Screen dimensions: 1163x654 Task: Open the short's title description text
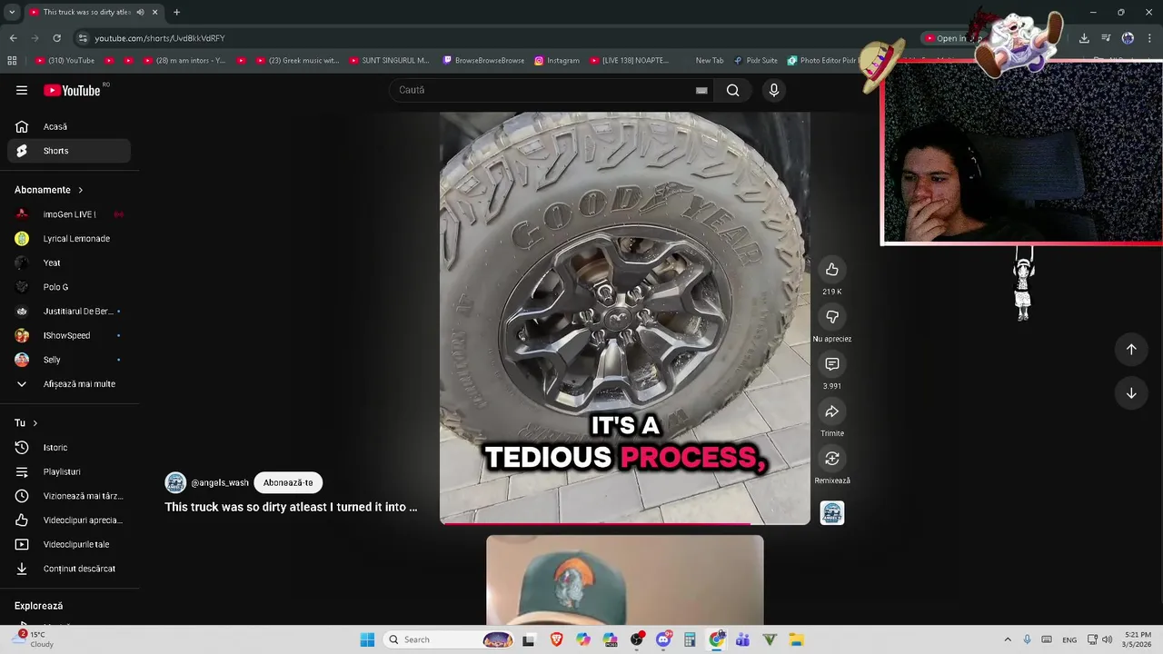291,507
